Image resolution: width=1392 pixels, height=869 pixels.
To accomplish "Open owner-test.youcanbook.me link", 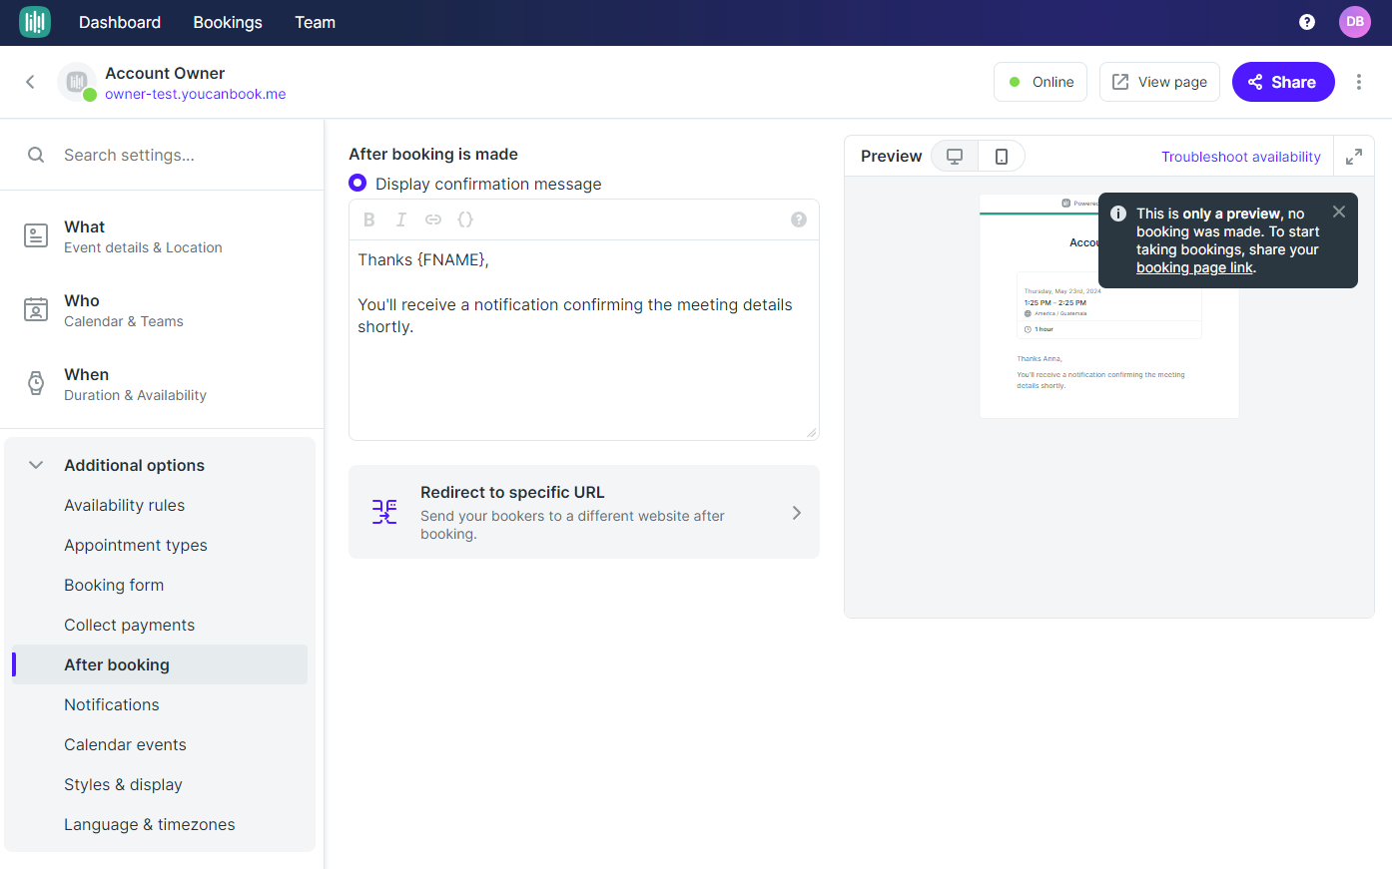I will [196, 94].
